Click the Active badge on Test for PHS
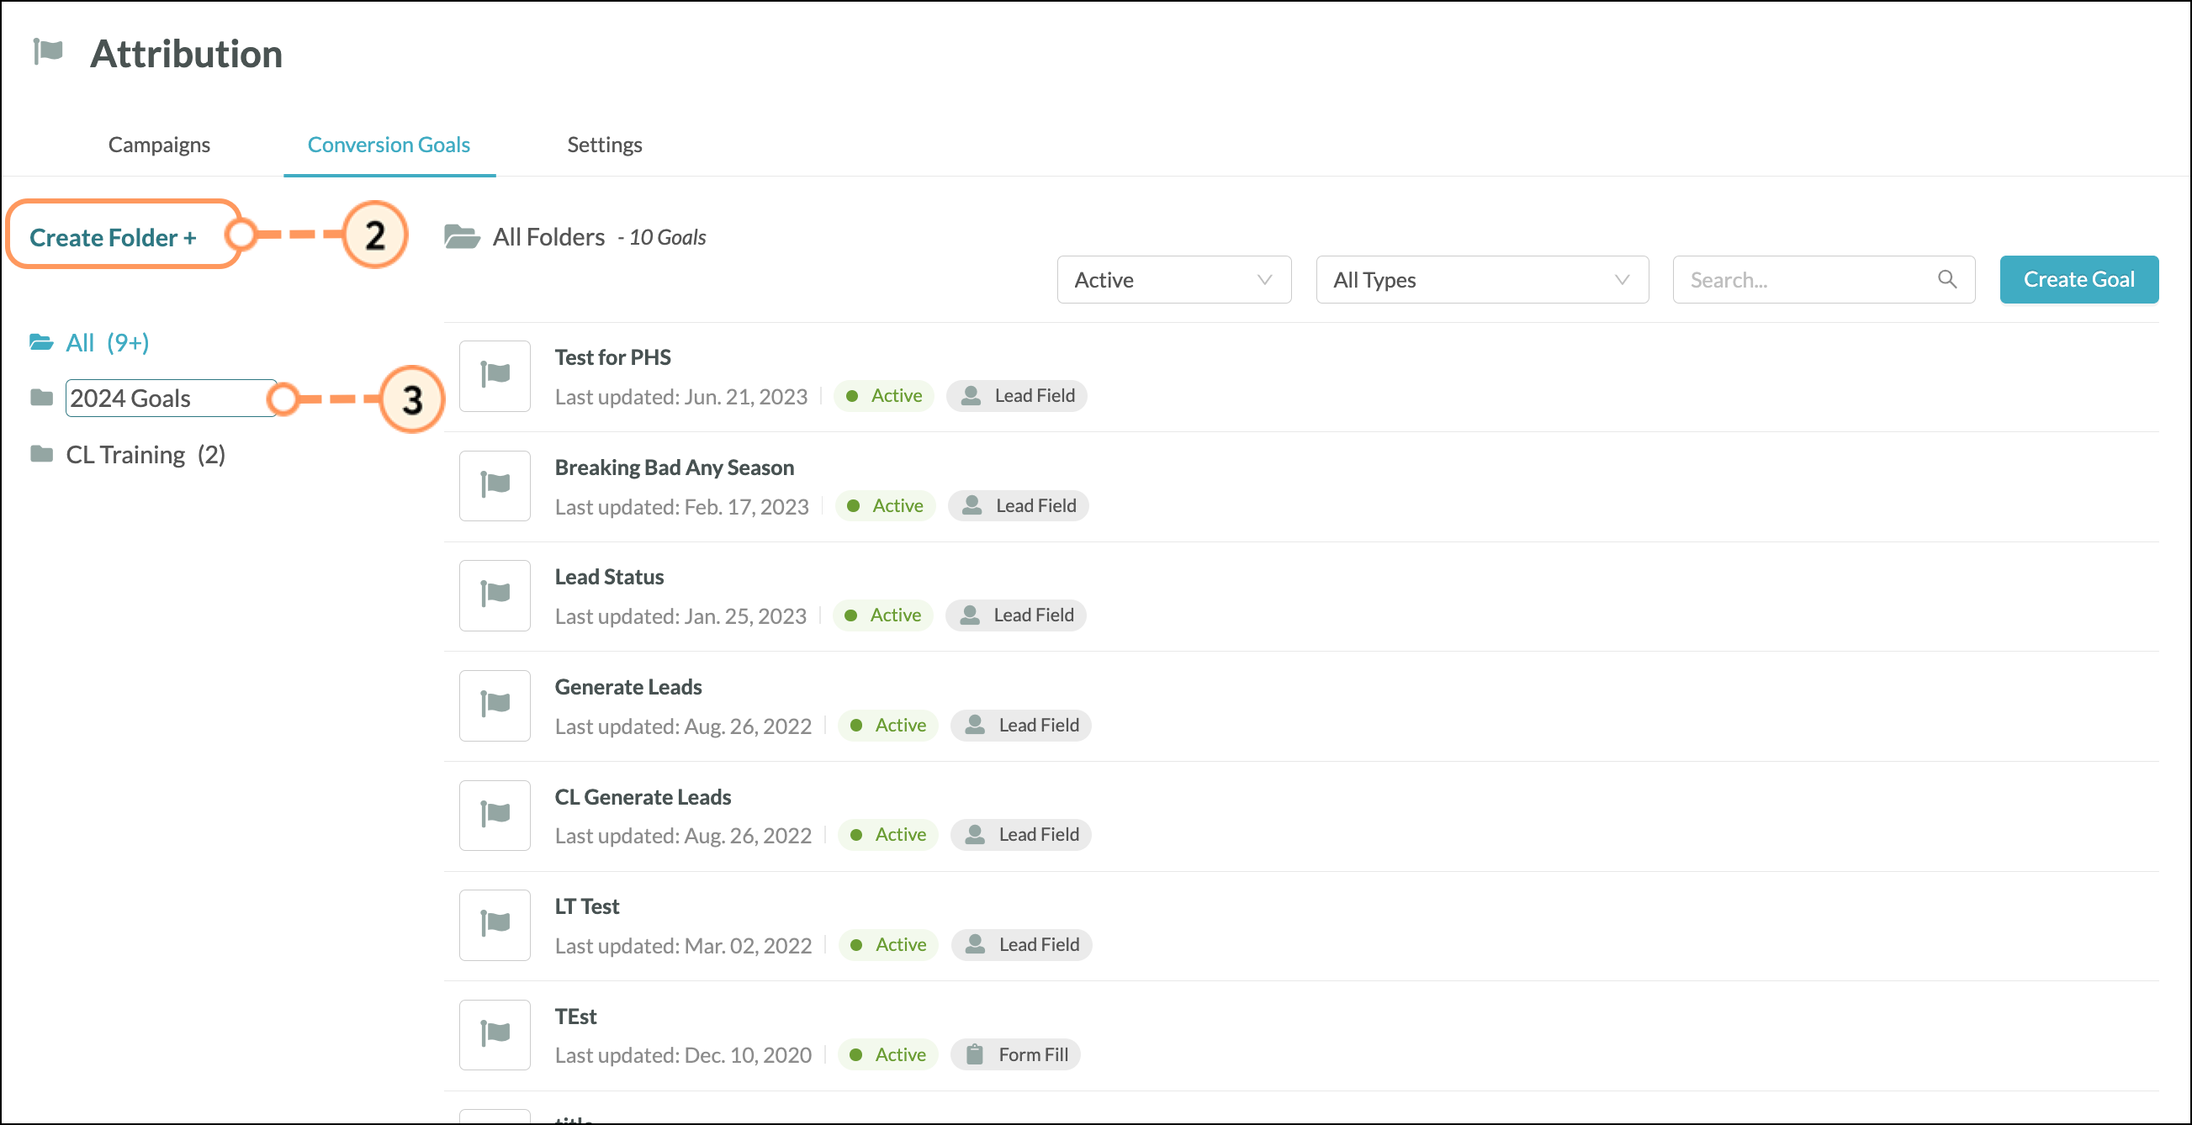The height and width of the screenshot is (1125, 2192). tap(884, 395)
